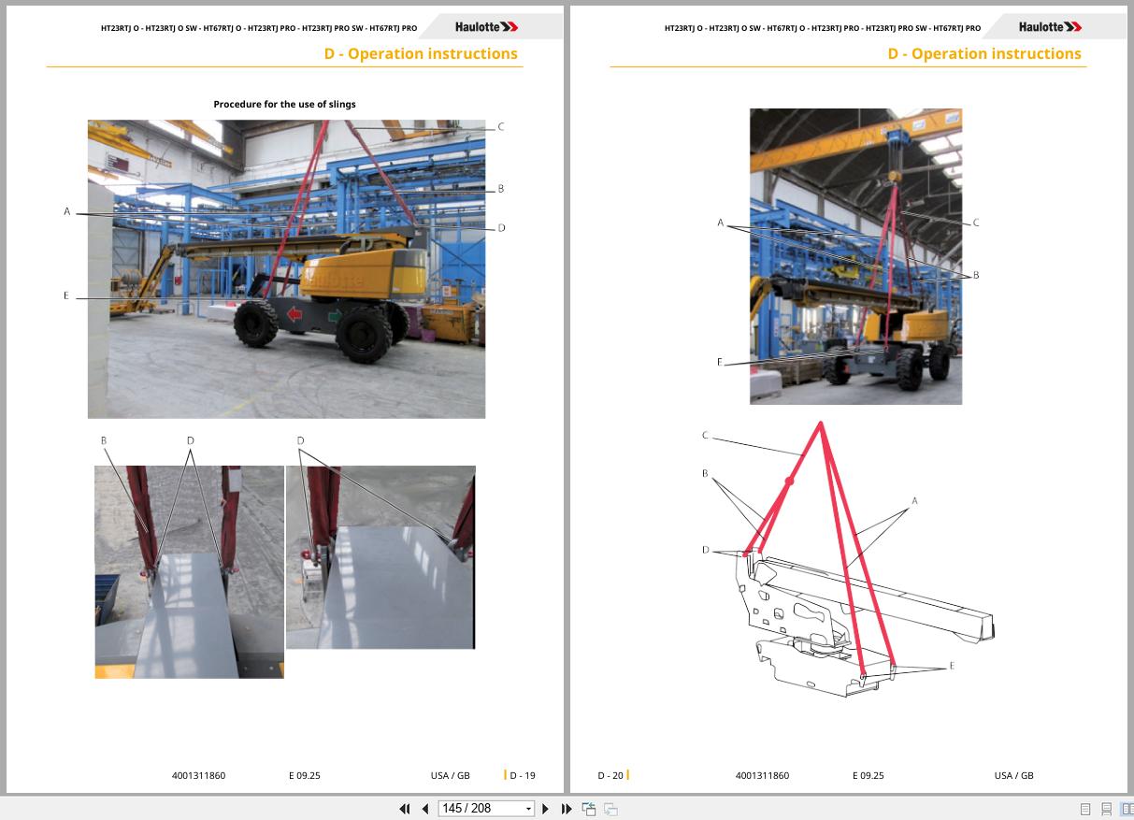1134x820 pixels.
Task: Go to the next page
Action: pyautogui.click(x=546, y=809)
